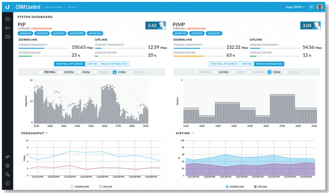Click the airMAX M900 tag in PtP
The width and height of the screenshot is (329, 193).
coord(77,33)
